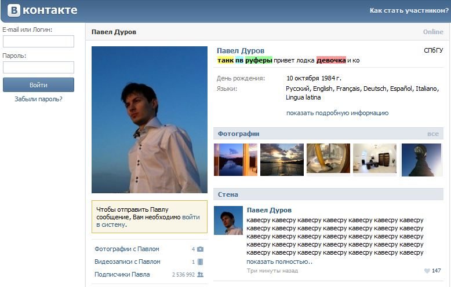
Task: Click the wall post author avatar
Action: [x=228, y=220]
